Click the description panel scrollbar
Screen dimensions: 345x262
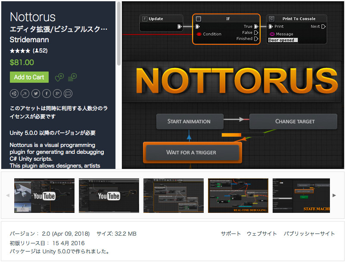coord(119,34)
